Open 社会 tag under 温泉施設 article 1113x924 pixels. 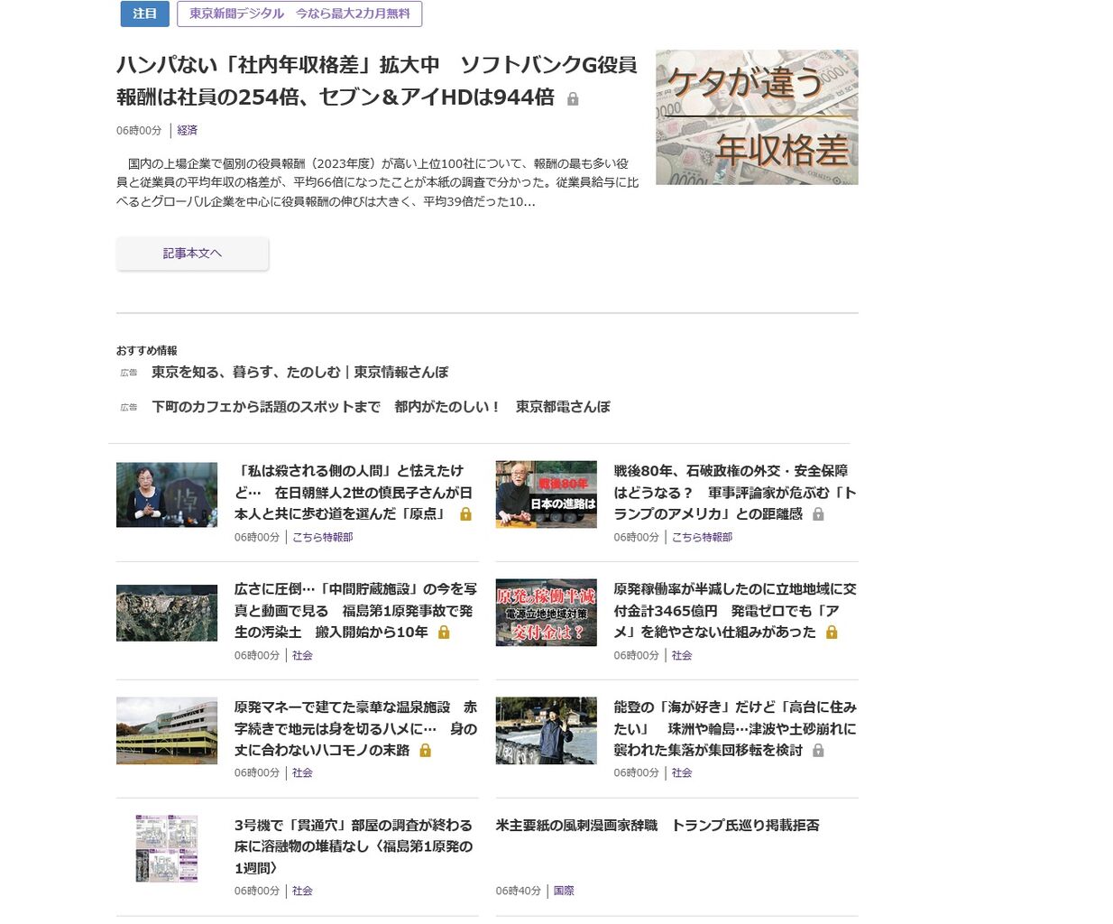pos(302,773)
